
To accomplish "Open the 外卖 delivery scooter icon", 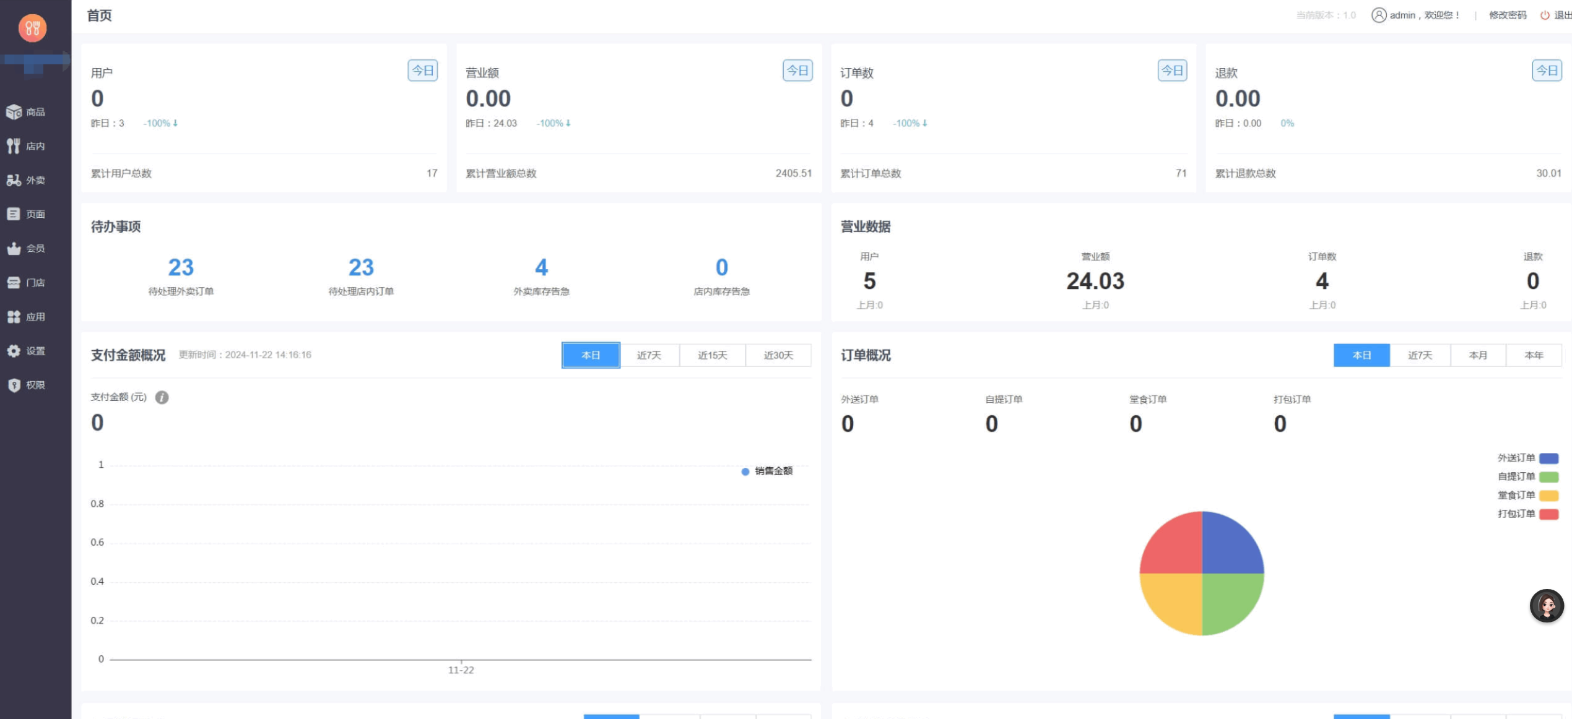I will 14,180.
